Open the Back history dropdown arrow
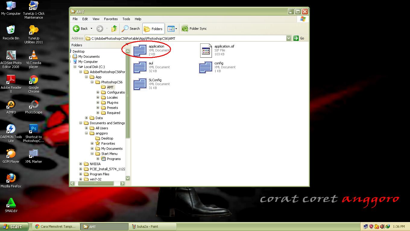Screen dimensions: 410x231 click(91, 29)
